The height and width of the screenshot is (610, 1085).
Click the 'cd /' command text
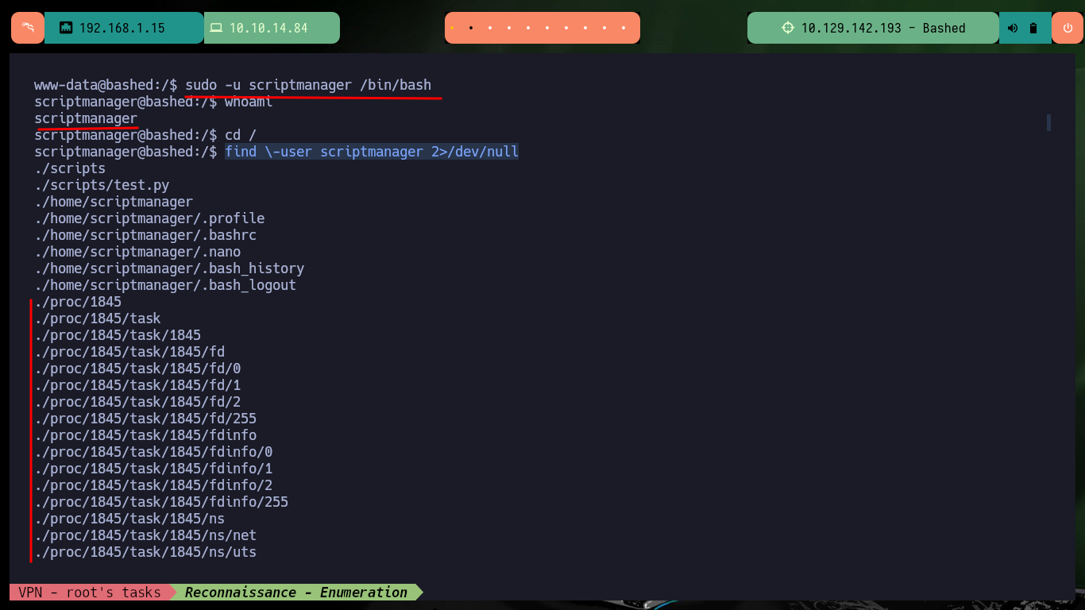pos(241,135)
